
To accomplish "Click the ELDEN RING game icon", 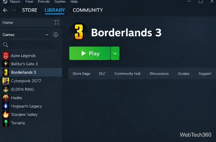I will pyautogui.click(x=6, y=89).
